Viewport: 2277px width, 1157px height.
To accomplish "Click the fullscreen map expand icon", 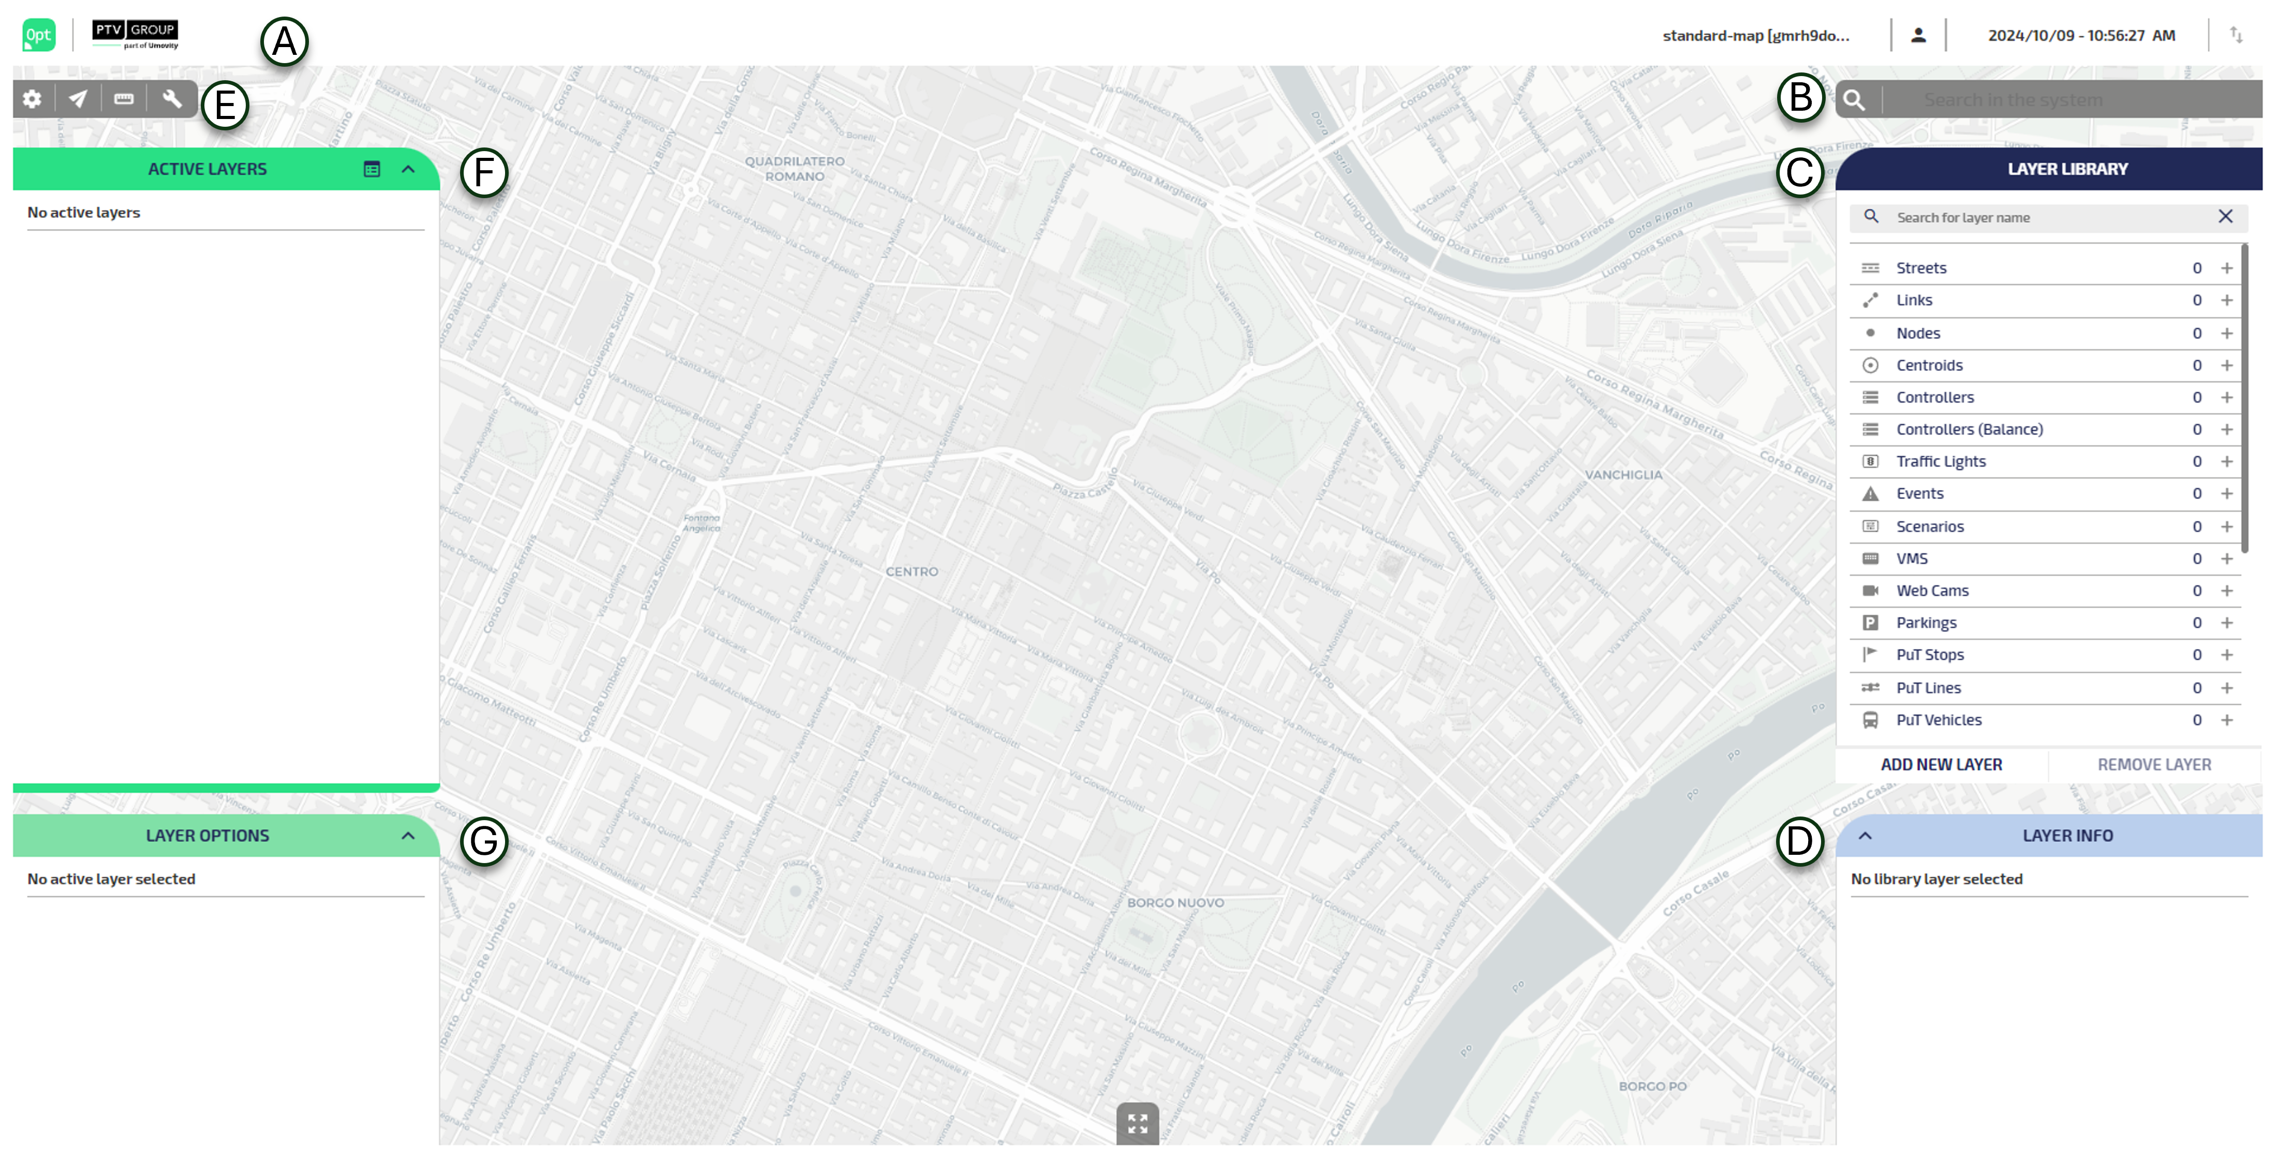I will [x=1137, y=1123].
